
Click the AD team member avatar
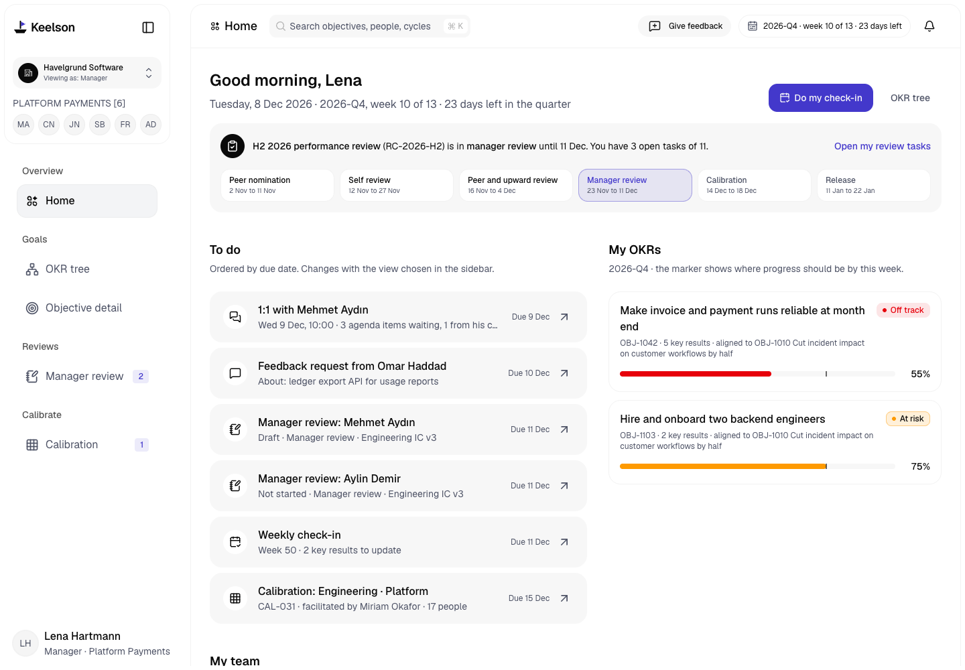(151, 125)
